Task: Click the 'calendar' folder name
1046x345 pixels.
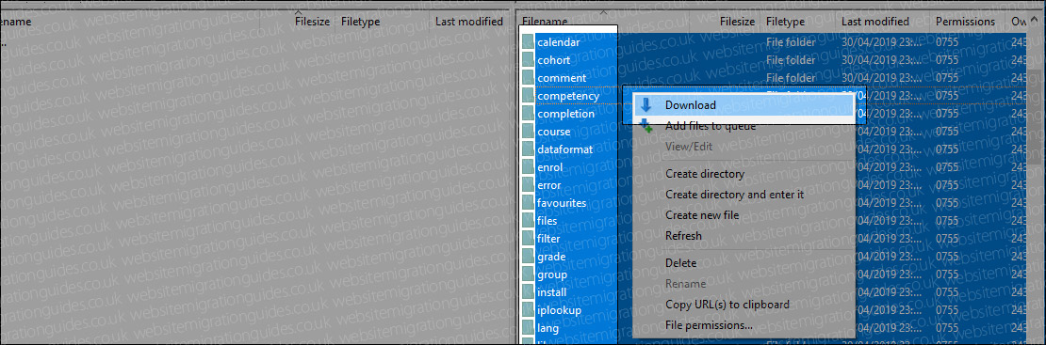Action: [x=559, y=42]
